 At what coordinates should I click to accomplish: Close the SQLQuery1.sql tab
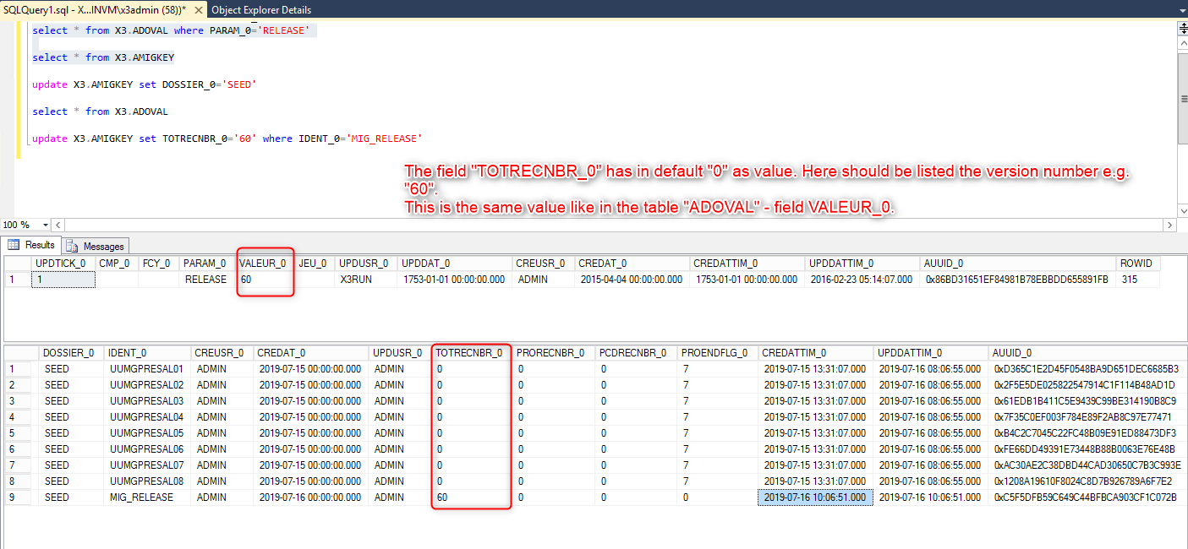(x=200, y=9)
